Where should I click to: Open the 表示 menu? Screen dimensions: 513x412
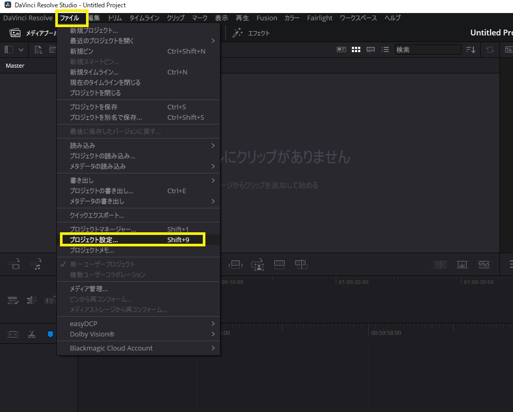click(x=222, y=18)
